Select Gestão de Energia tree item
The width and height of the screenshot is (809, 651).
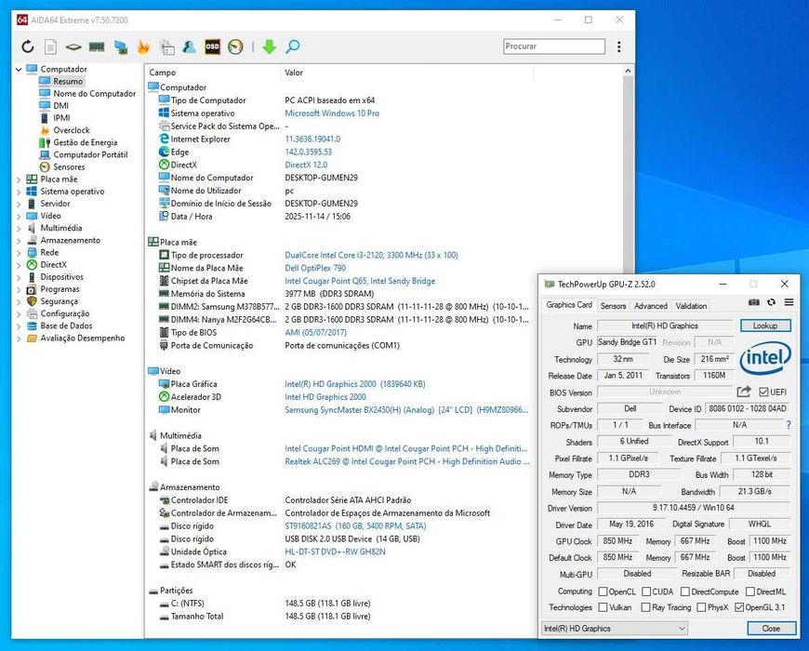click(x=86, y=142)
